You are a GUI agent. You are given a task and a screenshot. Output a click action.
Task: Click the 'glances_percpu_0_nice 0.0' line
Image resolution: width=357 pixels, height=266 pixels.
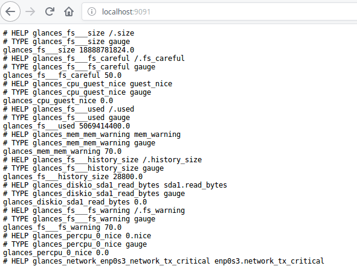56,253
